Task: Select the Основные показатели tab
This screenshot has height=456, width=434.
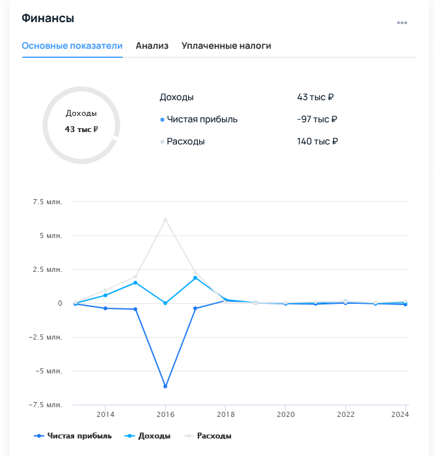Action: pyautogui.click(x=72, y=46)
